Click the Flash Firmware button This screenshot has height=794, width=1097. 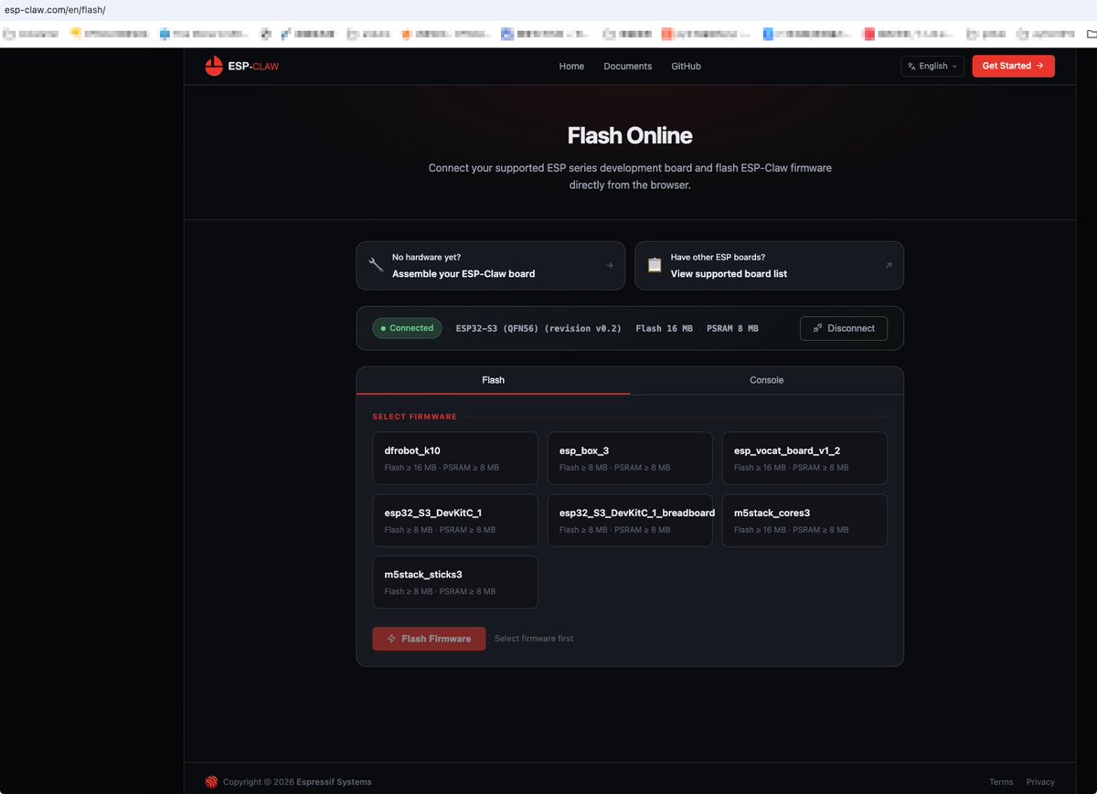(429, 639)
